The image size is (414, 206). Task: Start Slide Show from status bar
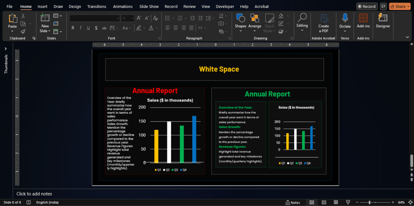click(x=348, y=203)
